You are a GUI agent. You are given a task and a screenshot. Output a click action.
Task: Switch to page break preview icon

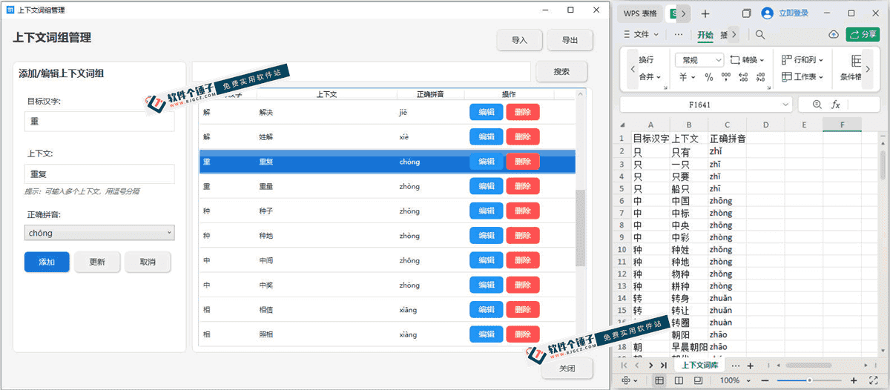[x=679, y=380]
